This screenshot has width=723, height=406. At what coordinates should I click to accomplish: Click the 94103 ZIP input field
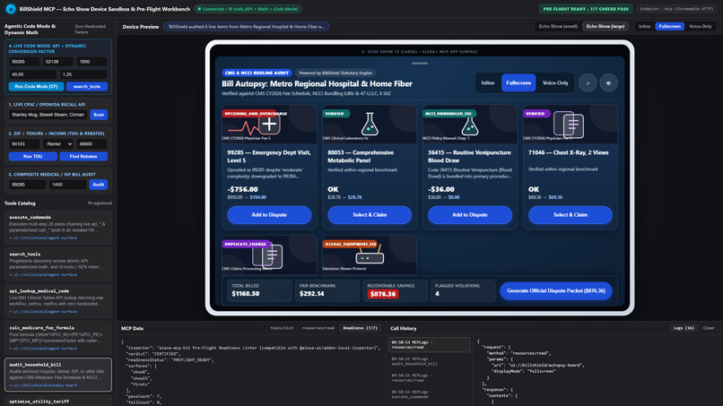(x=24, y=143)
